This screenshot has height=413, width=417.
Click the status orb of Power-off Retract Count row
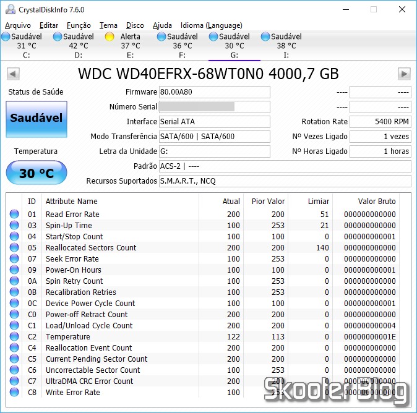click(x=14, y=315)
